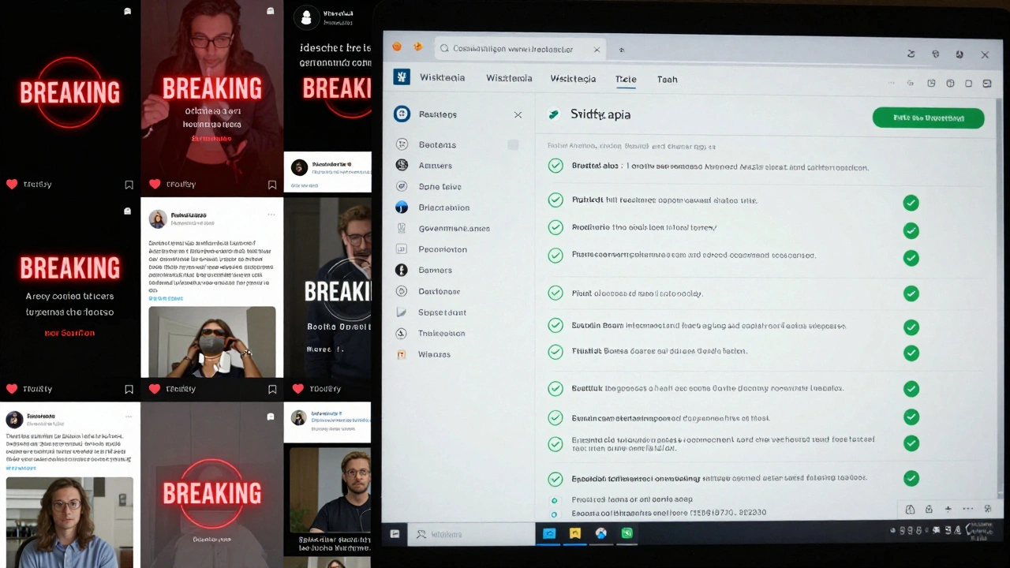Launch the green spreadsheet app from the taskbar
This screenshot has width=1010, height=568.
(x=627, y=533)
